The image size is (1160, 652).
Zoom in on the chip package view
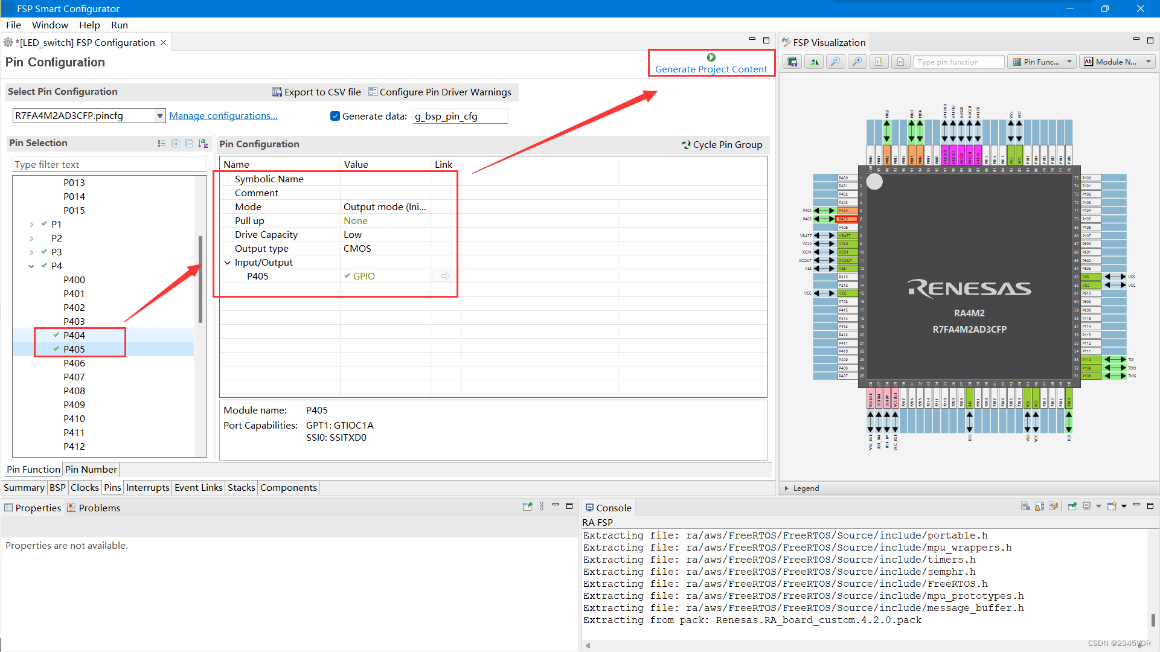coord(857,62)
